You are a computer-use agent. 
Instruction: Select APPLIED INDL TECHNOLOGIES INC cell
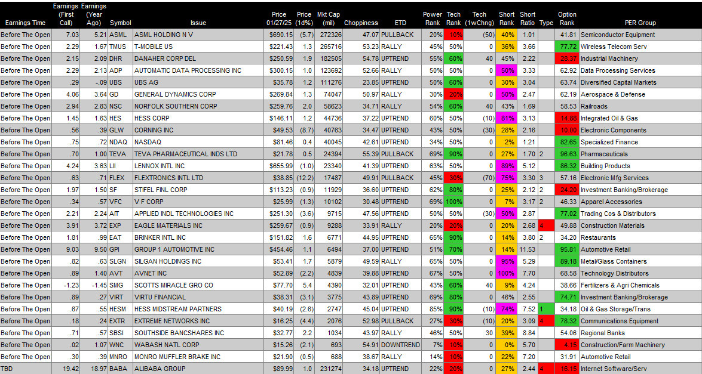pos(198,214)
